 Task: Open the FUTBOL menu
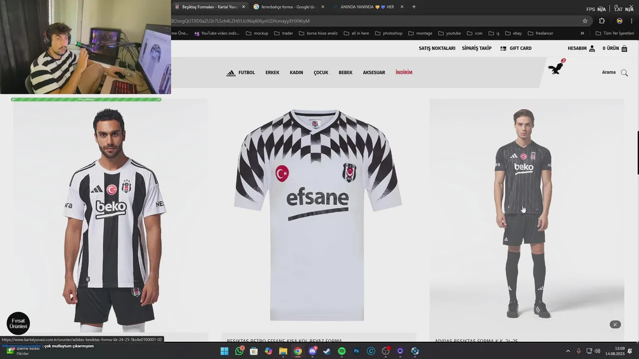(247, 73)
